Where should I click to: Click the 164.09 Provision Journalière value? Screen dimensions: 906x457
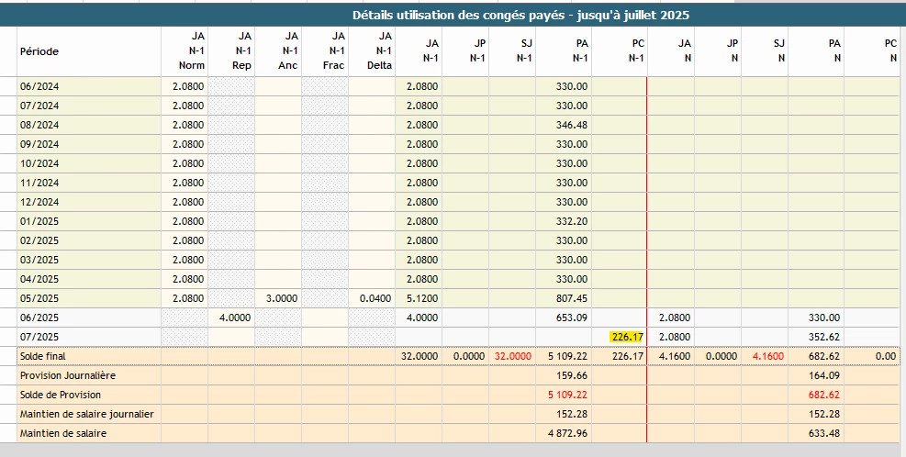click(824, 375)
